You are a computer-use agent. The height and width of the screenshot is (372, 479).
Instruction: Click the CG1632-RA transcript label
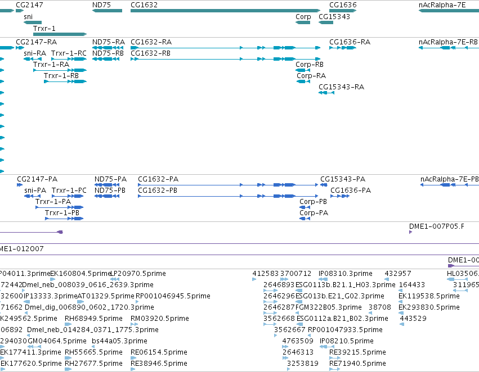point(151,42)
